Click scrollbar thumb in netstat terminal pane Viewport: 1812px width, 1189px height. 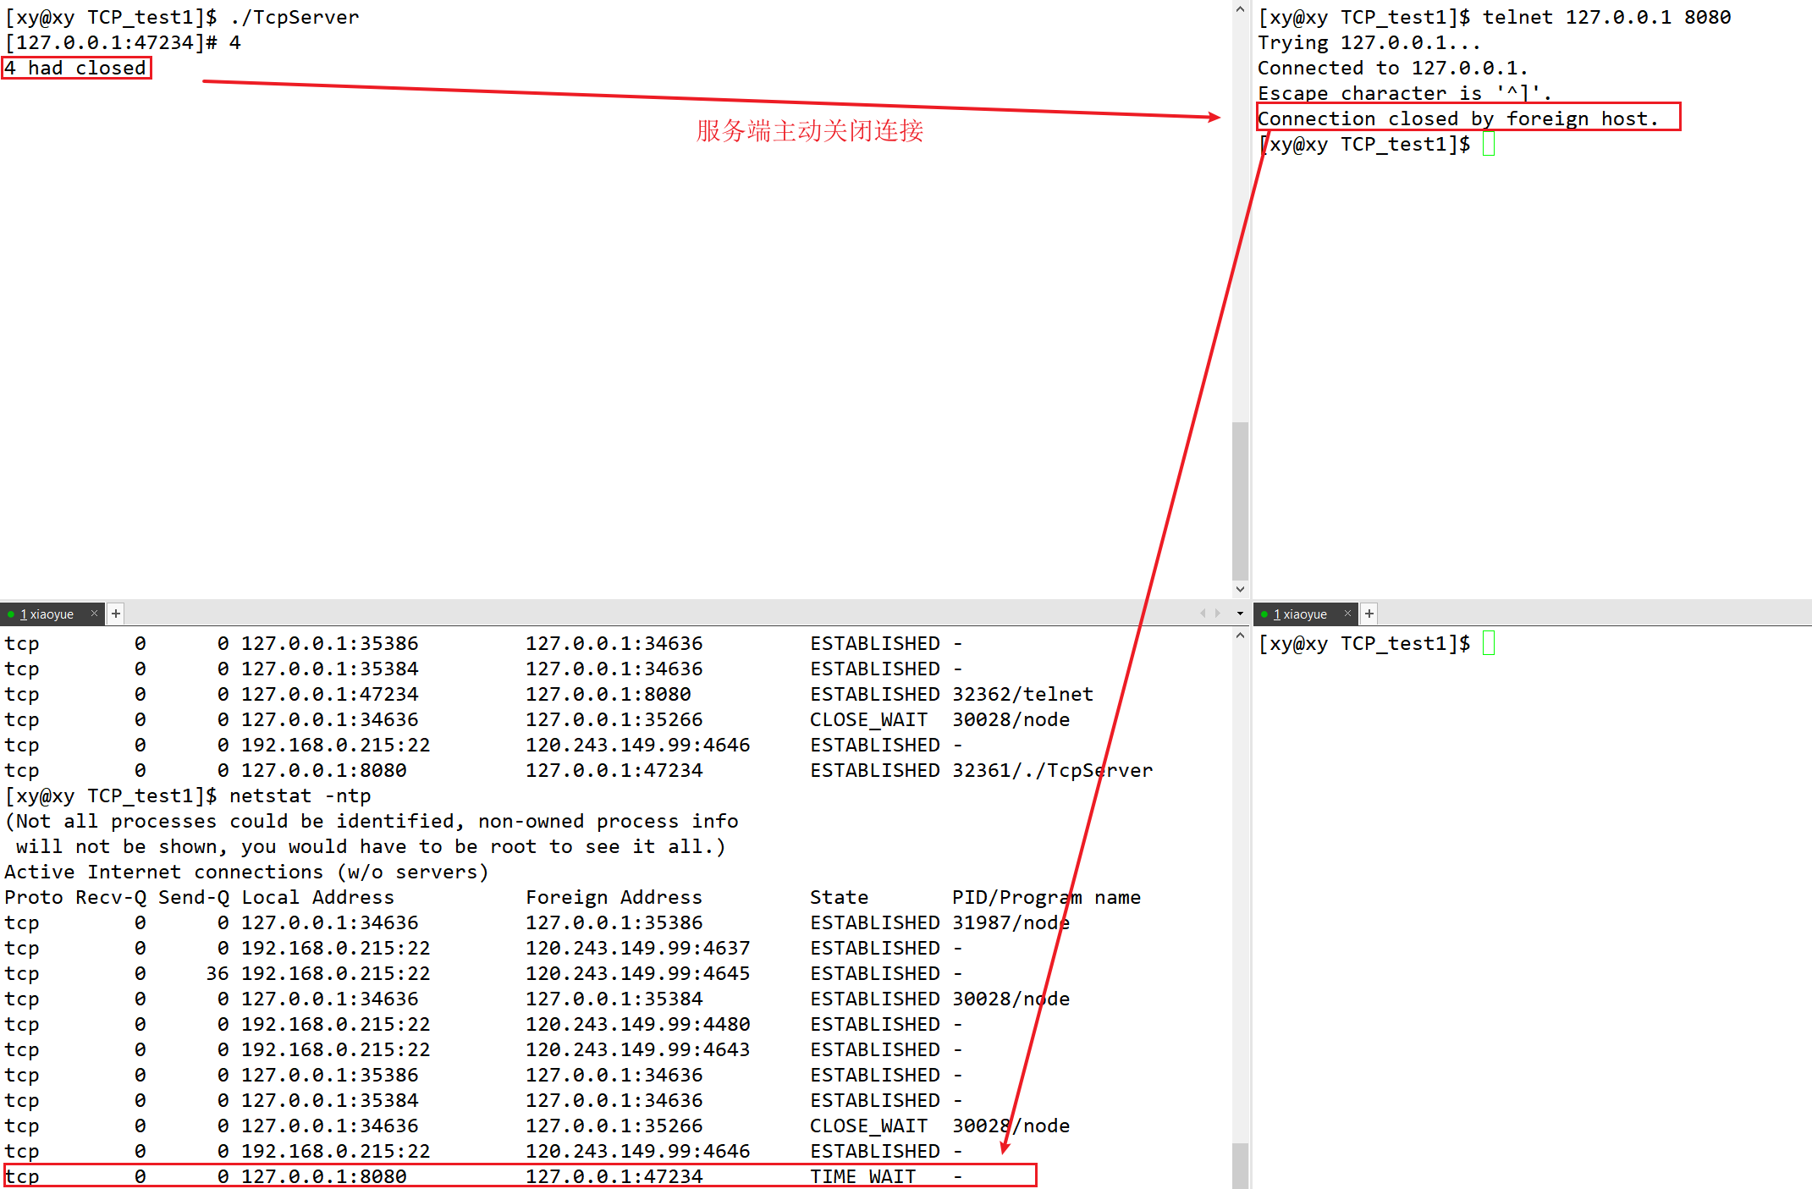(1240, 1166)
